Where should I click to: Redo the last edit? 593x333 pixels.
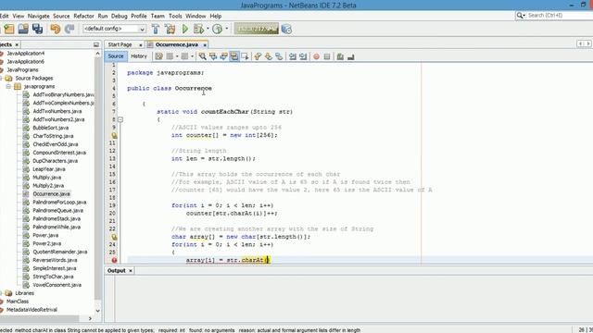pos(69,29)
